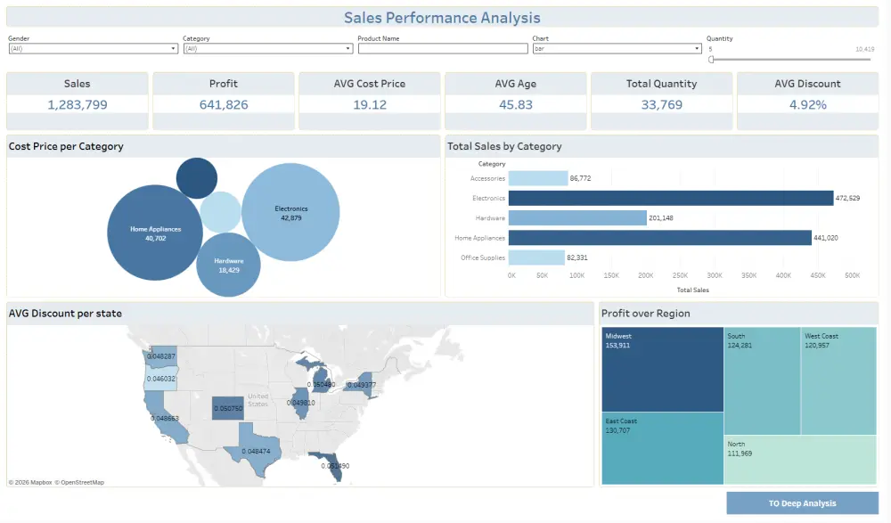Select the Sales KPI card value 1,283,799

78,104
